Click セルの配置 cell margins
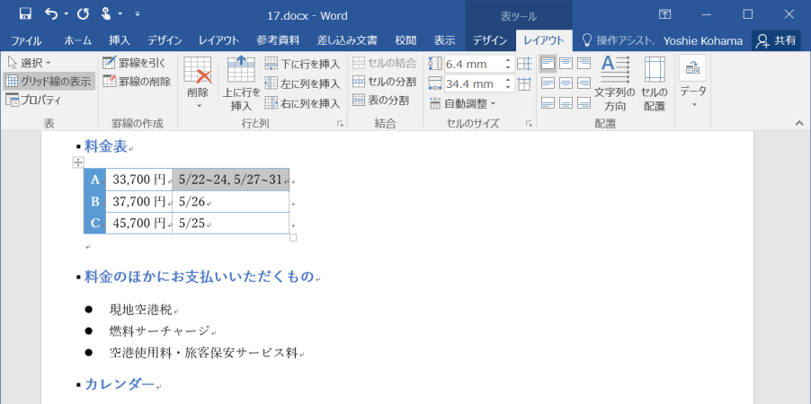The width and height of the screenshot is (811, 404). (655, 83)
